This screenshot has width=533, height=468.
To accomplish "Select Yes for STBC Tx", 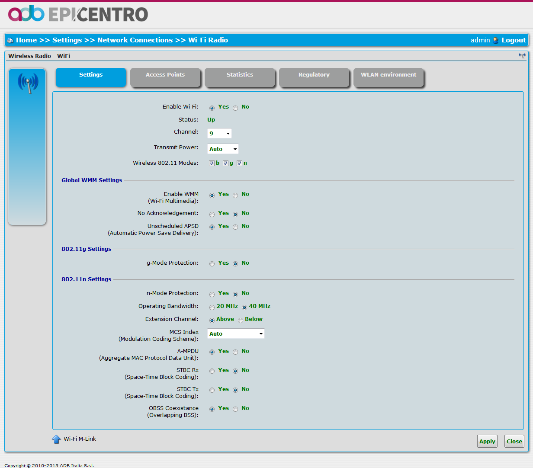I will point(212,390).
